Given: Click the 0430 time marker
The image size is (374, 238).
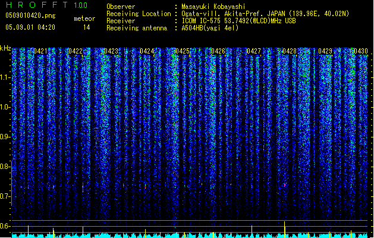Looking at the screenshot, I should tap(361, 51).
